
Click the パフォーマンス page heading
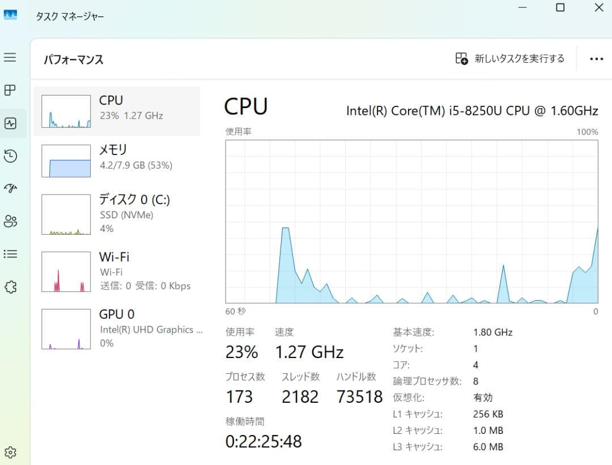74,59
